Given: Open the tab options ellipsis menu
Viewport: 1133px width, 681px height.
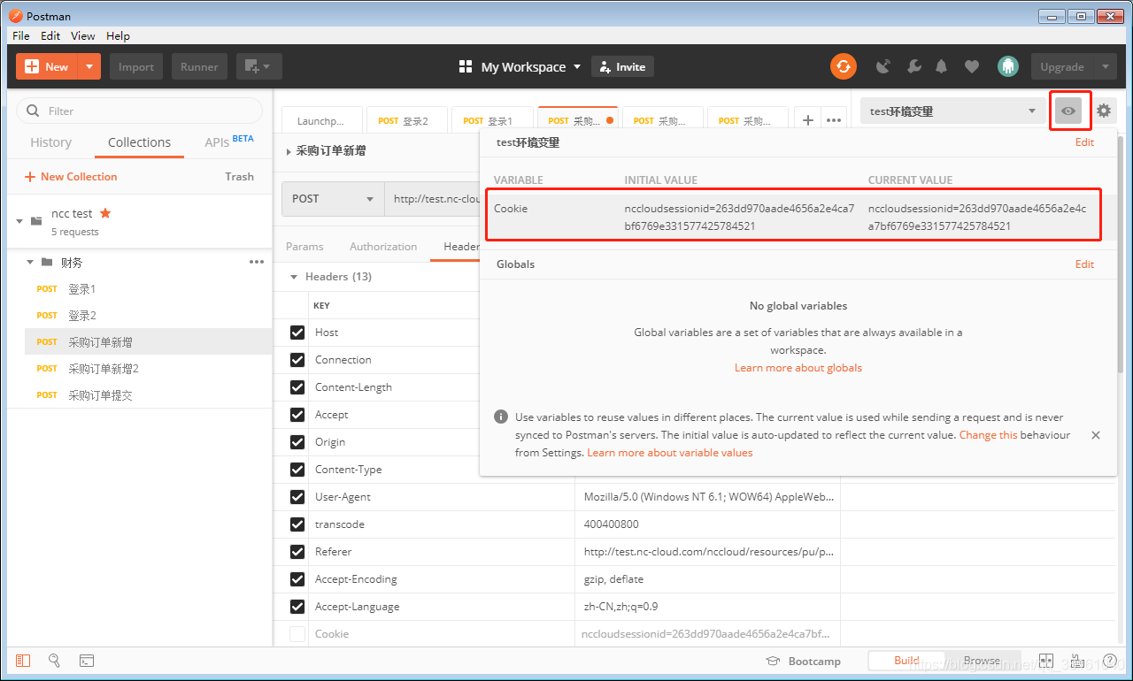Looking at the screenshot, I should click(x=833, y=120).
